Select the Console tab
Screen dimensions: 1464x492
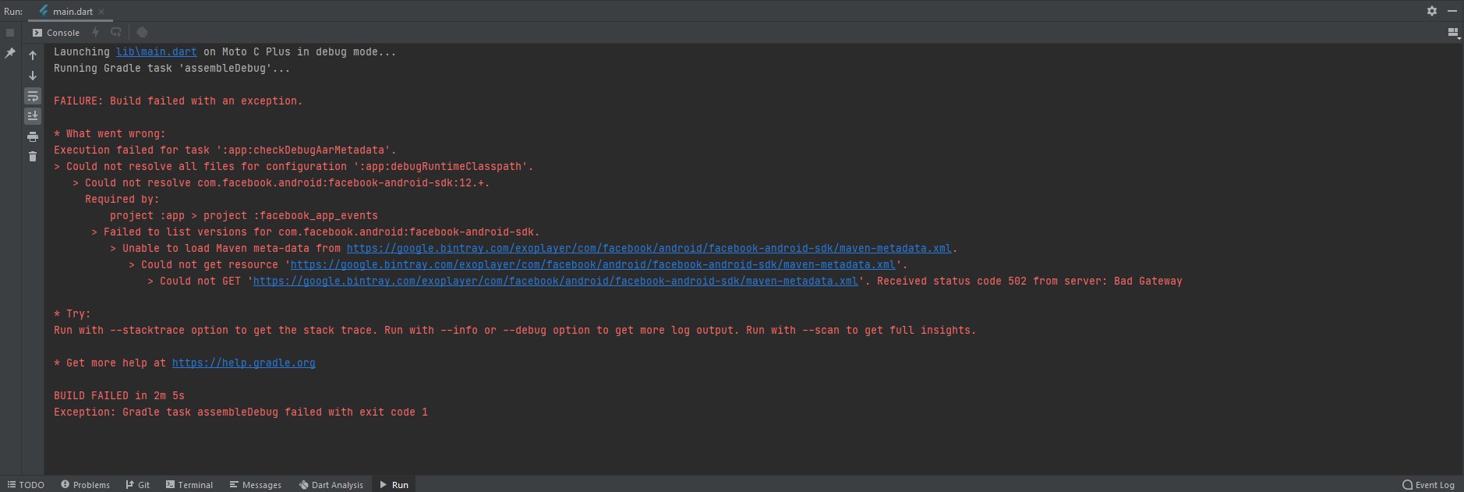(56, 33)
